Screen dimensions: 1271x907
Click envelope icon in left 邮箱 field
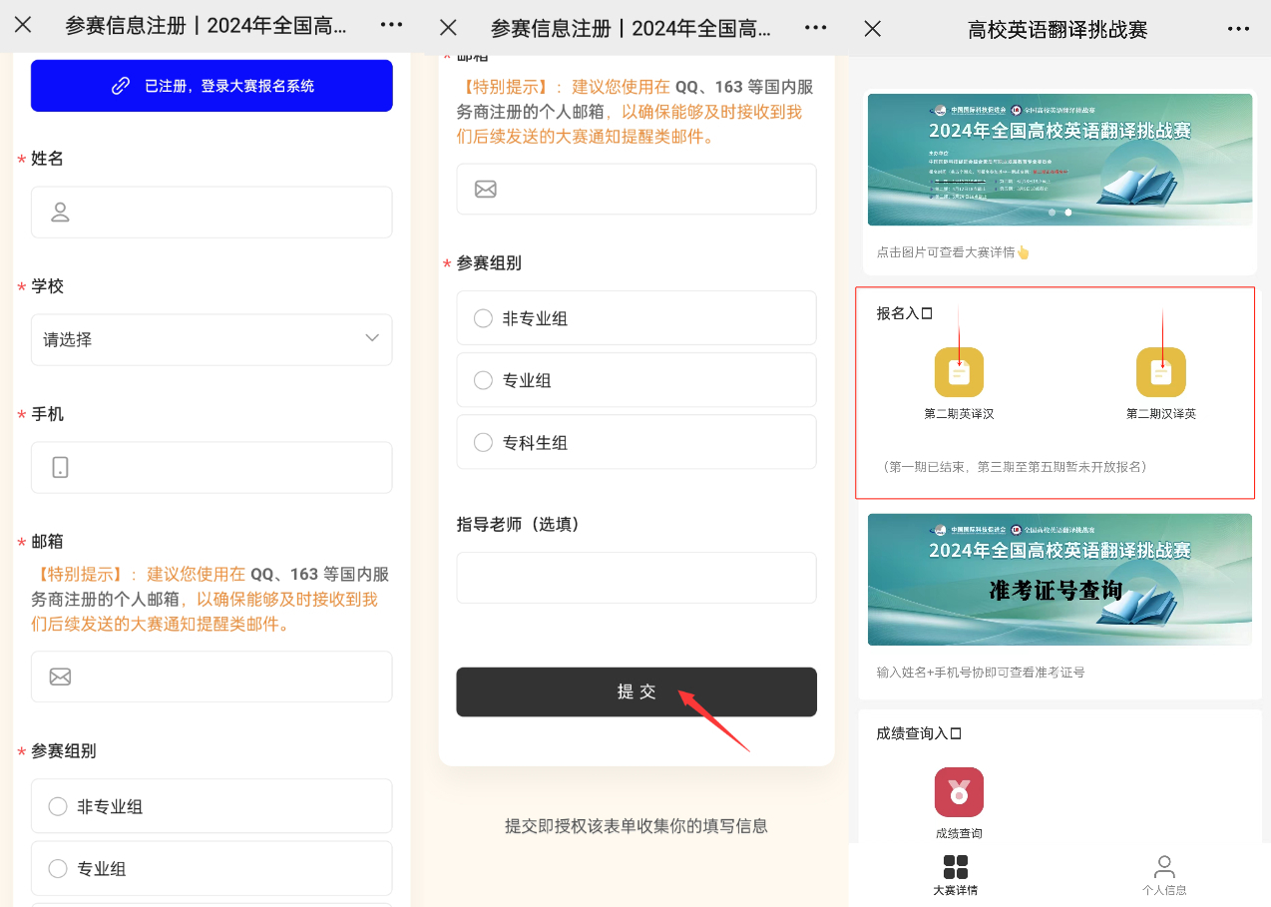click(x=60, y=678)
